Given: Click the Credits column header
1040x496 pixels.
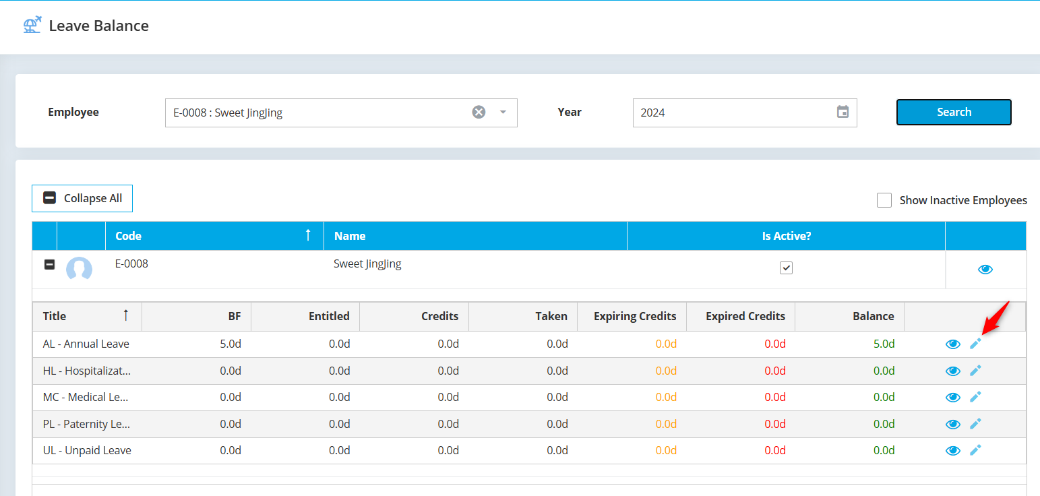Looking at the screenshot, I should coord(415,316).
